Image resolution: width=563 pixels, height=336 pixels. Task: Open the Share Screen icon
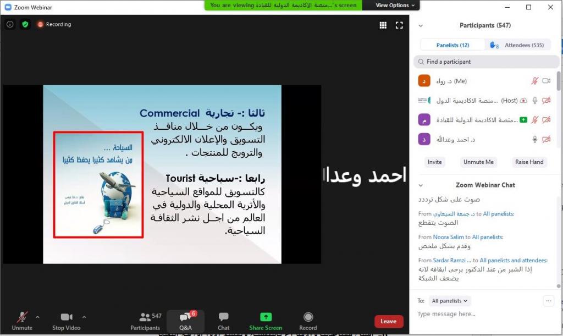[x=266, y=317]
